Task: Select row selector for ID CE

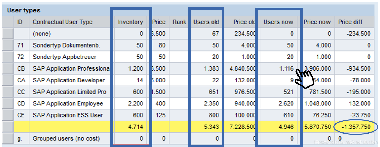Action: [7, 115]
